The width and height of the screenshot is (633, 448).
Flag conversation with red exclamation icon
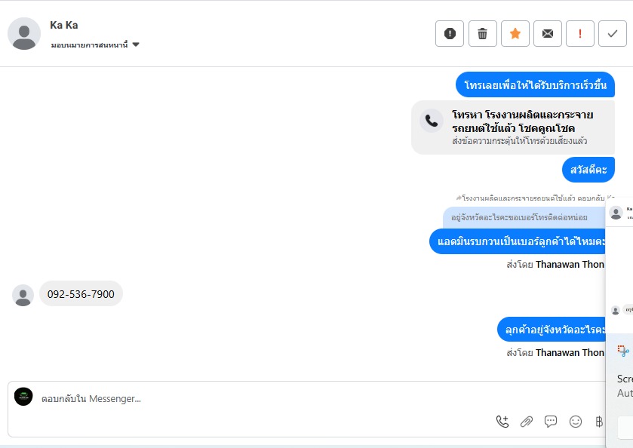pos(580,33)
